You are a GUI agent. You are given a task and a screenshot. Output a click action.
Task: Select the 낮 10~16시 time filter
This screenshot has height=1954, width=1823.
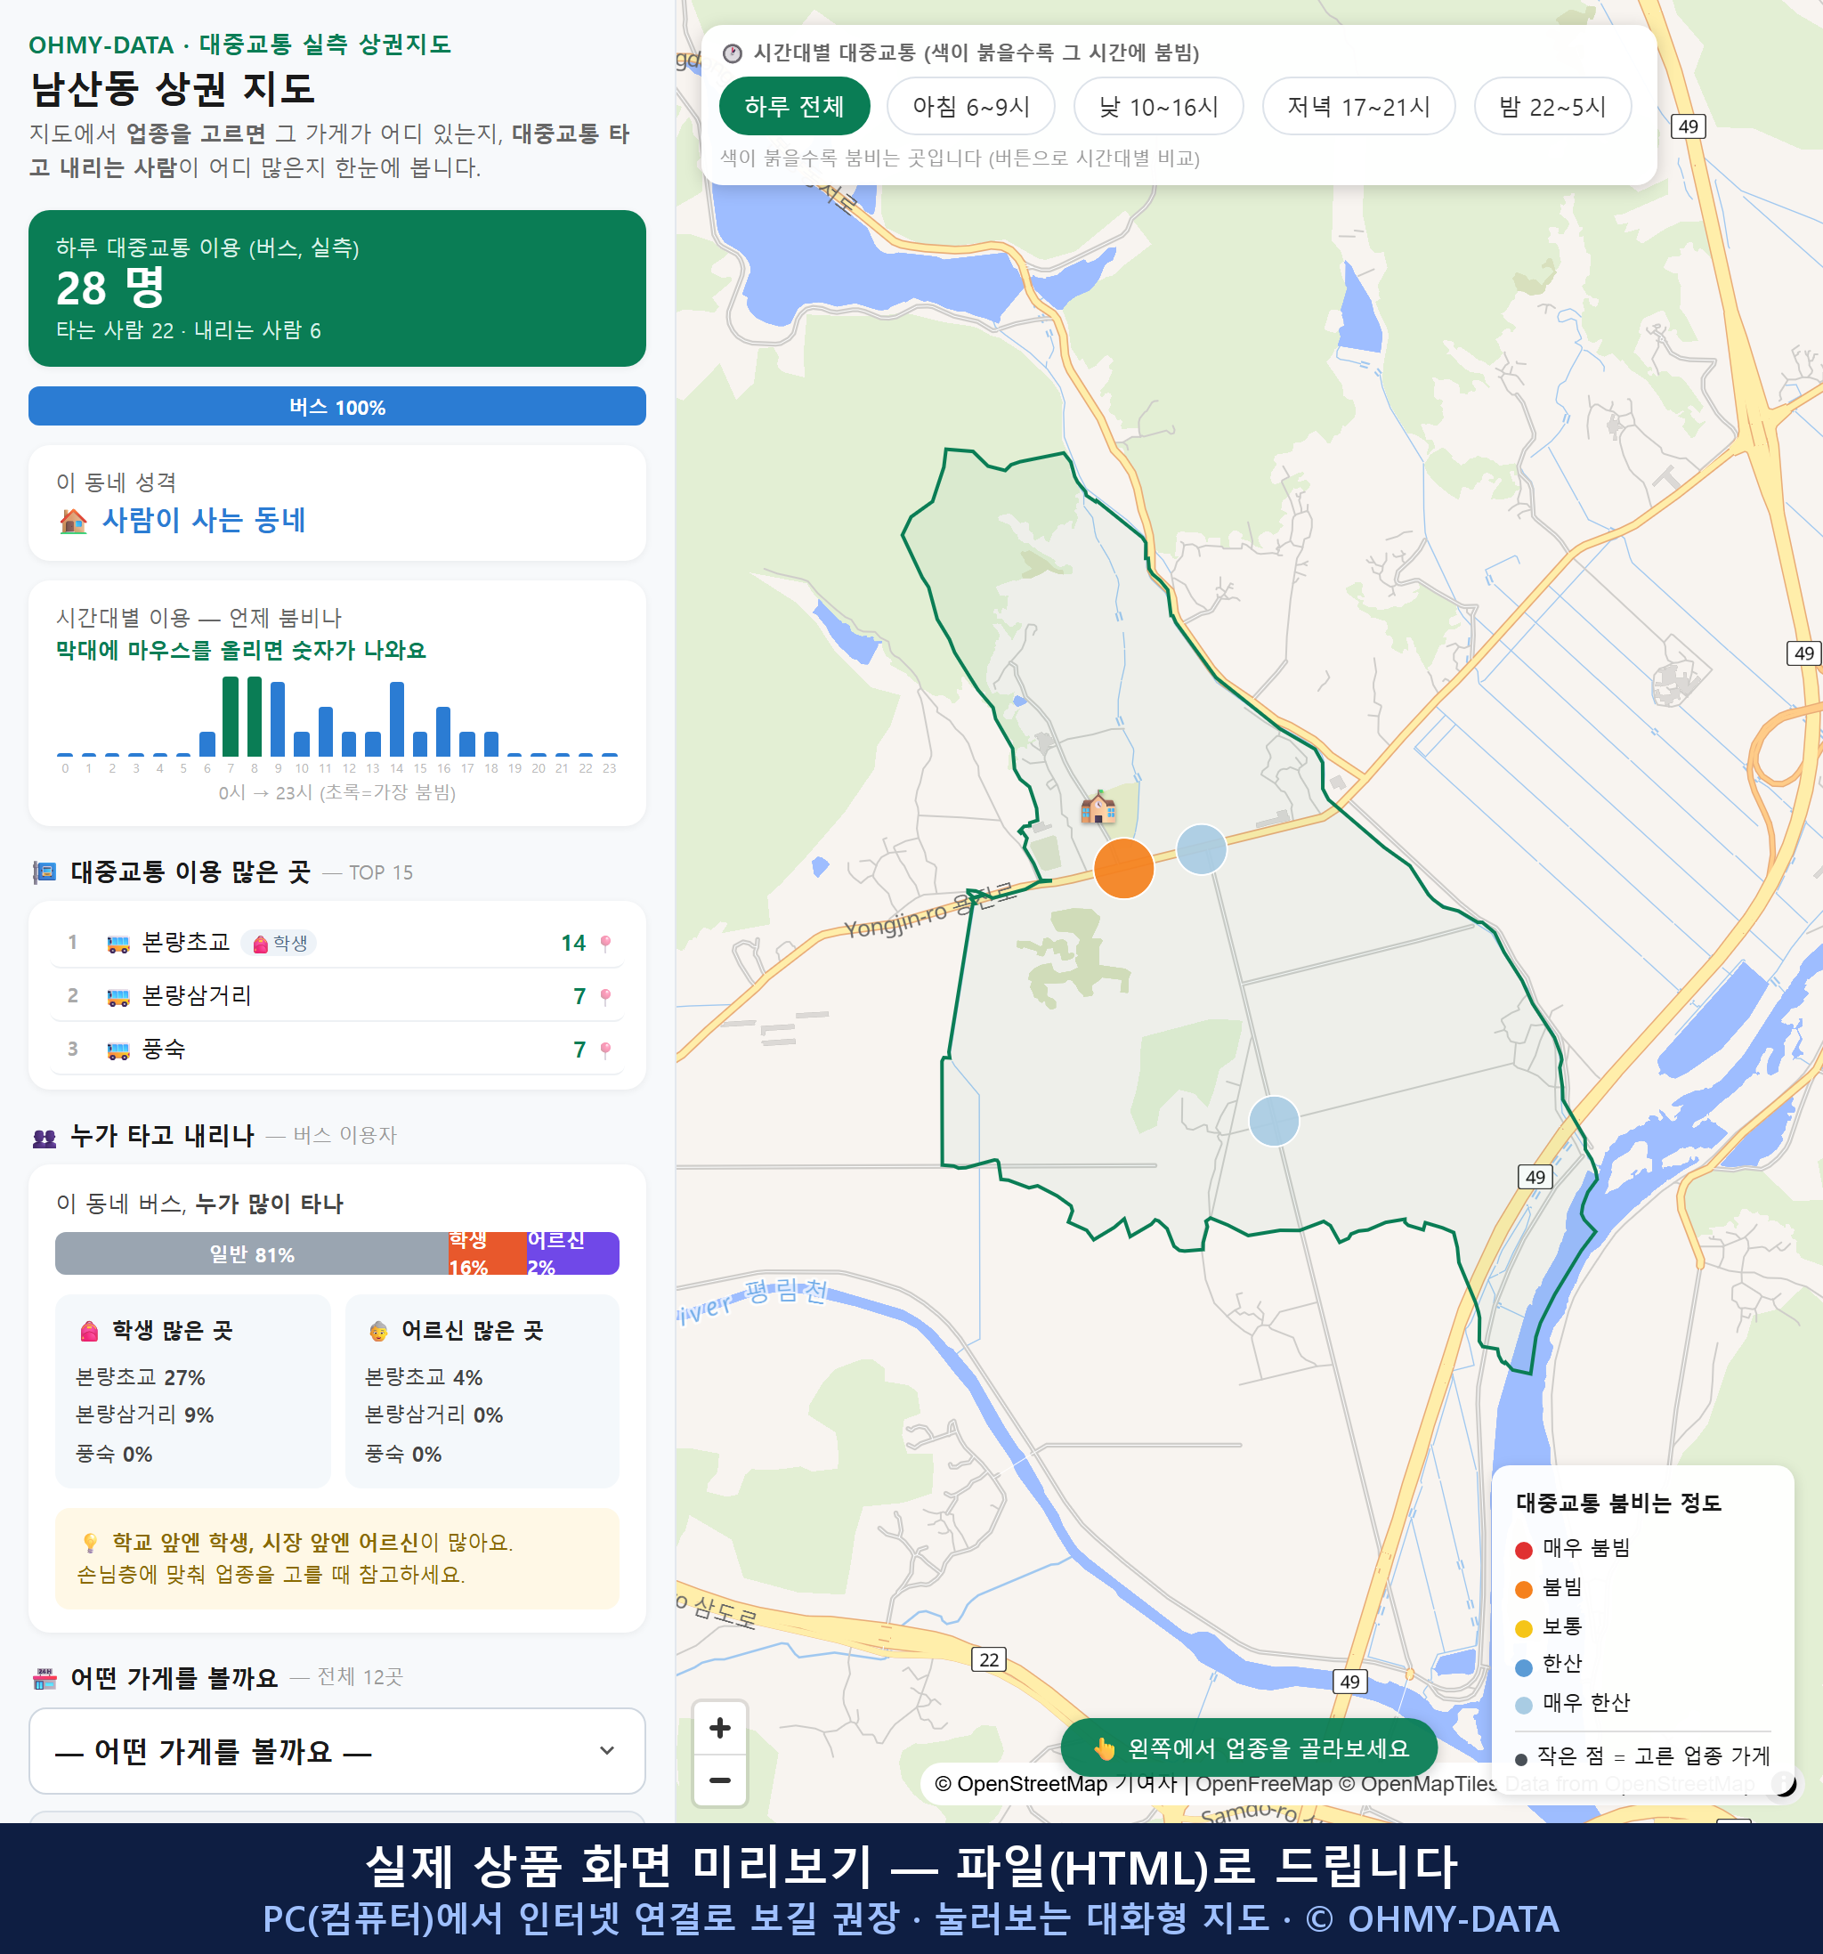[x=1158, y=106]
